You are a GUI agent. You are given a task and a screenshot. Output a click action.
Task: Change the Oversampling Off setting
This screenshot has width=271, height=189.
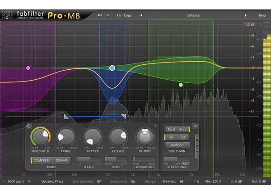[99, 181]
